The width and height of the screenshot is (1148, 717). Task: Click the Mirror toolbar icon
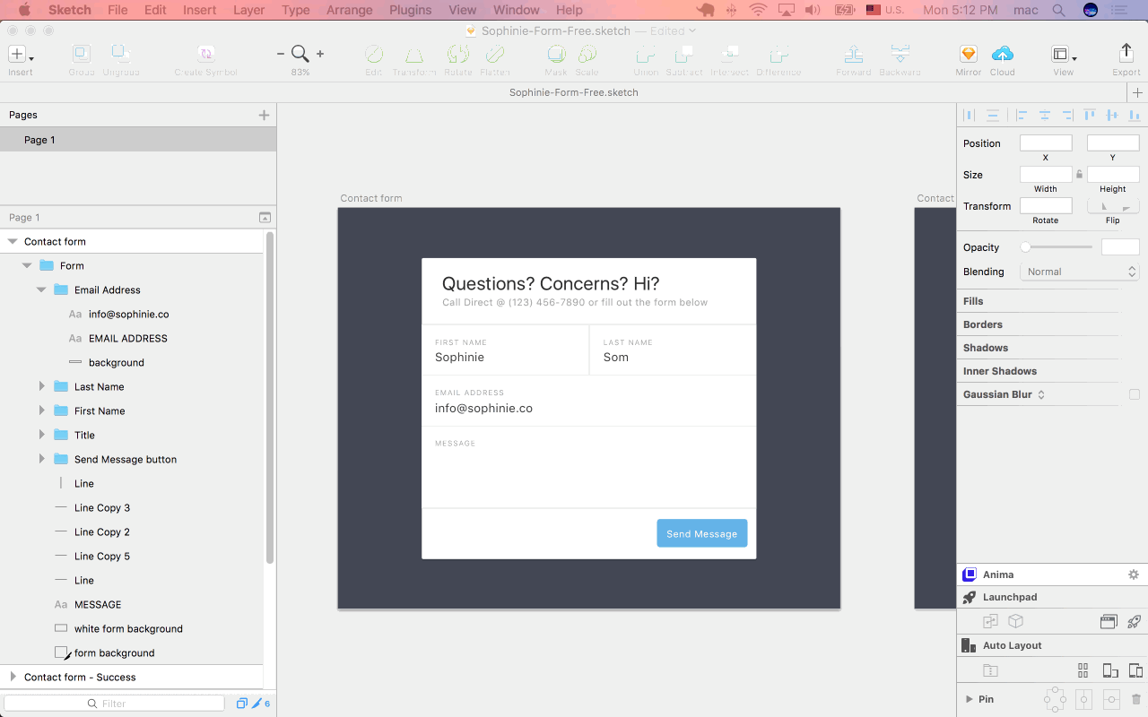coord(968,55)
